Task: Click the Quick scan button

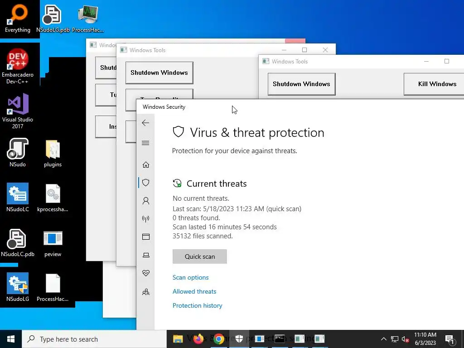Action: (200, 256)
